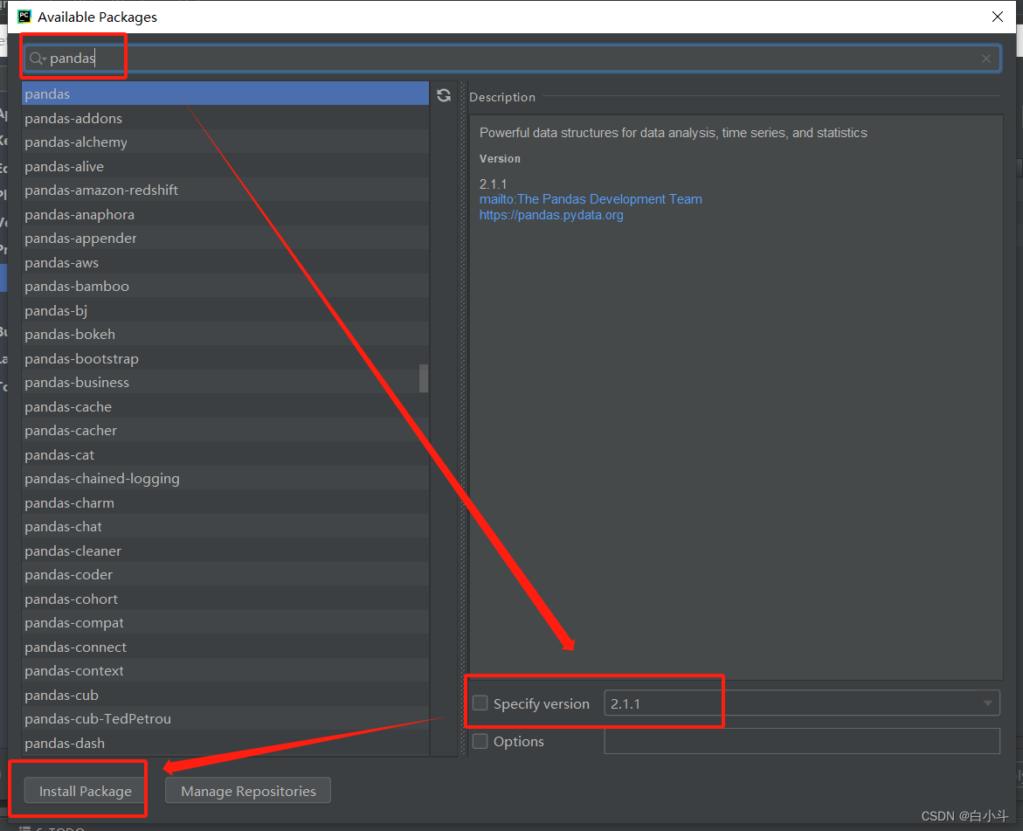Close the Available Packages dialog
The width and height of the screenshot is (1023, 831).
(997, 17)
